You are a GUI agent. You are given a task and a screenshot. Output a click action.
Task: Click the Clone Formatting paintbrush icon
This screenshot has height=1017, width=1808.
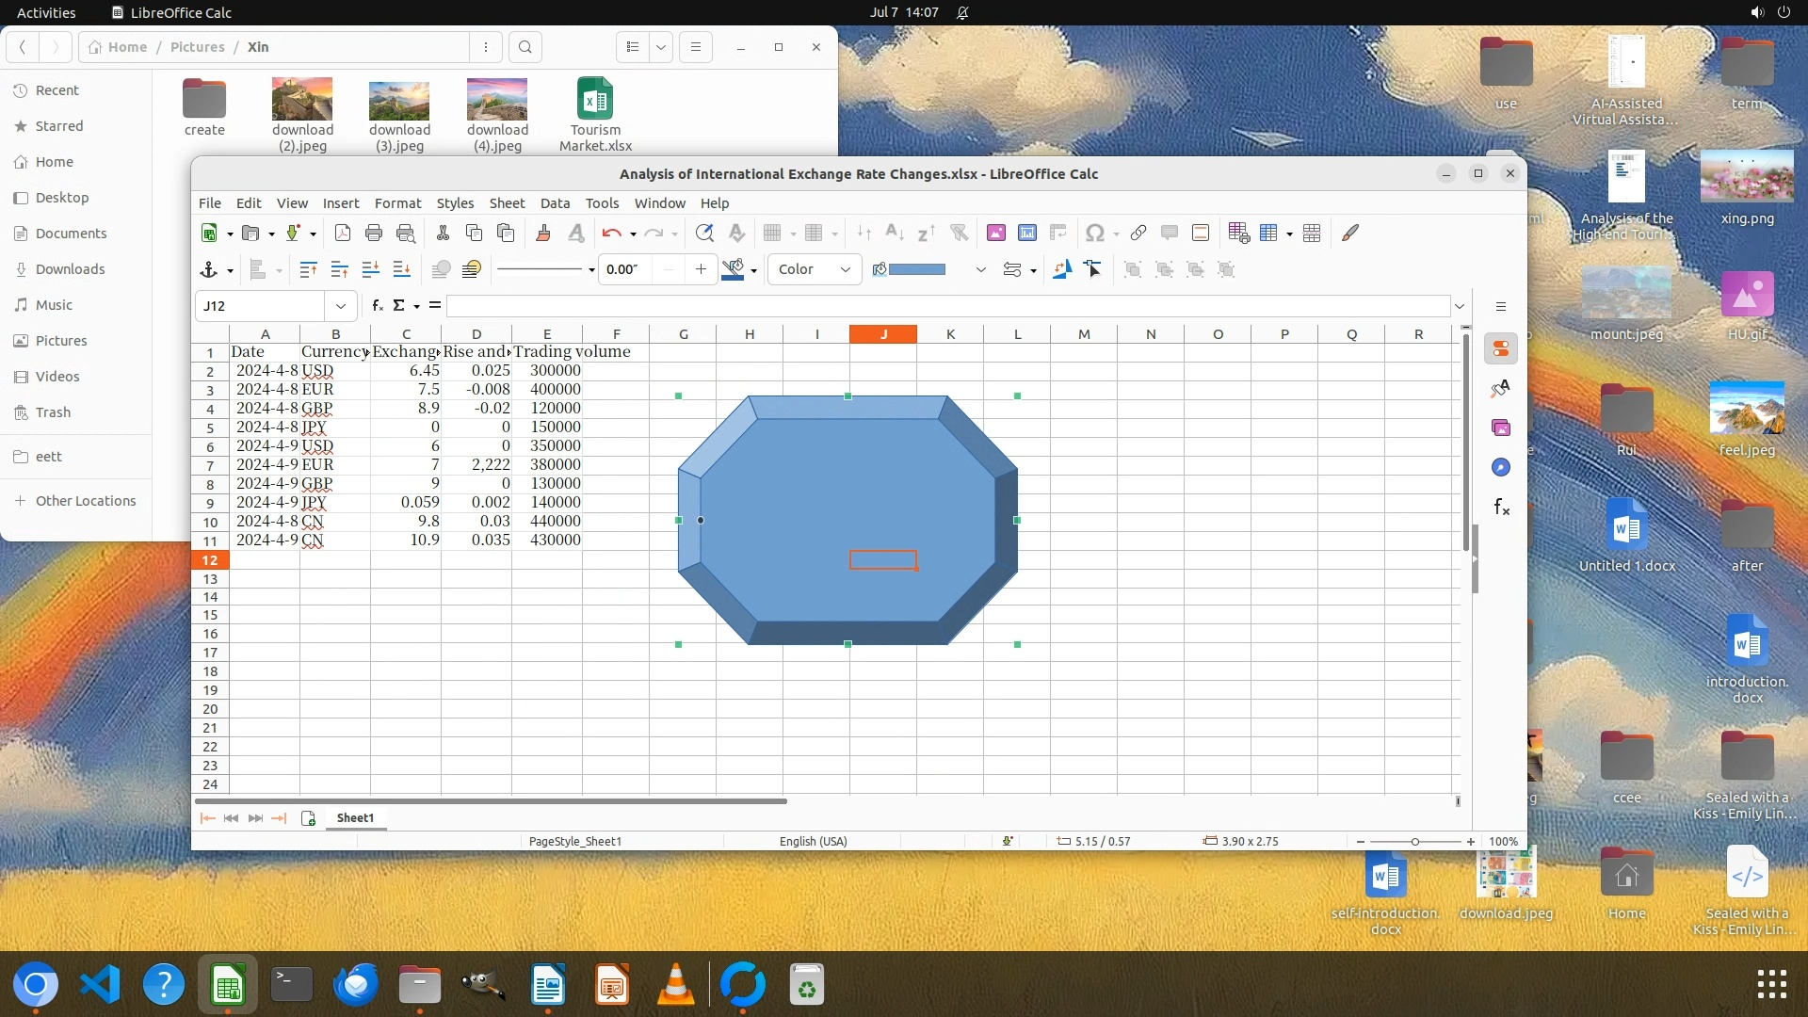[x=542, y=233]
